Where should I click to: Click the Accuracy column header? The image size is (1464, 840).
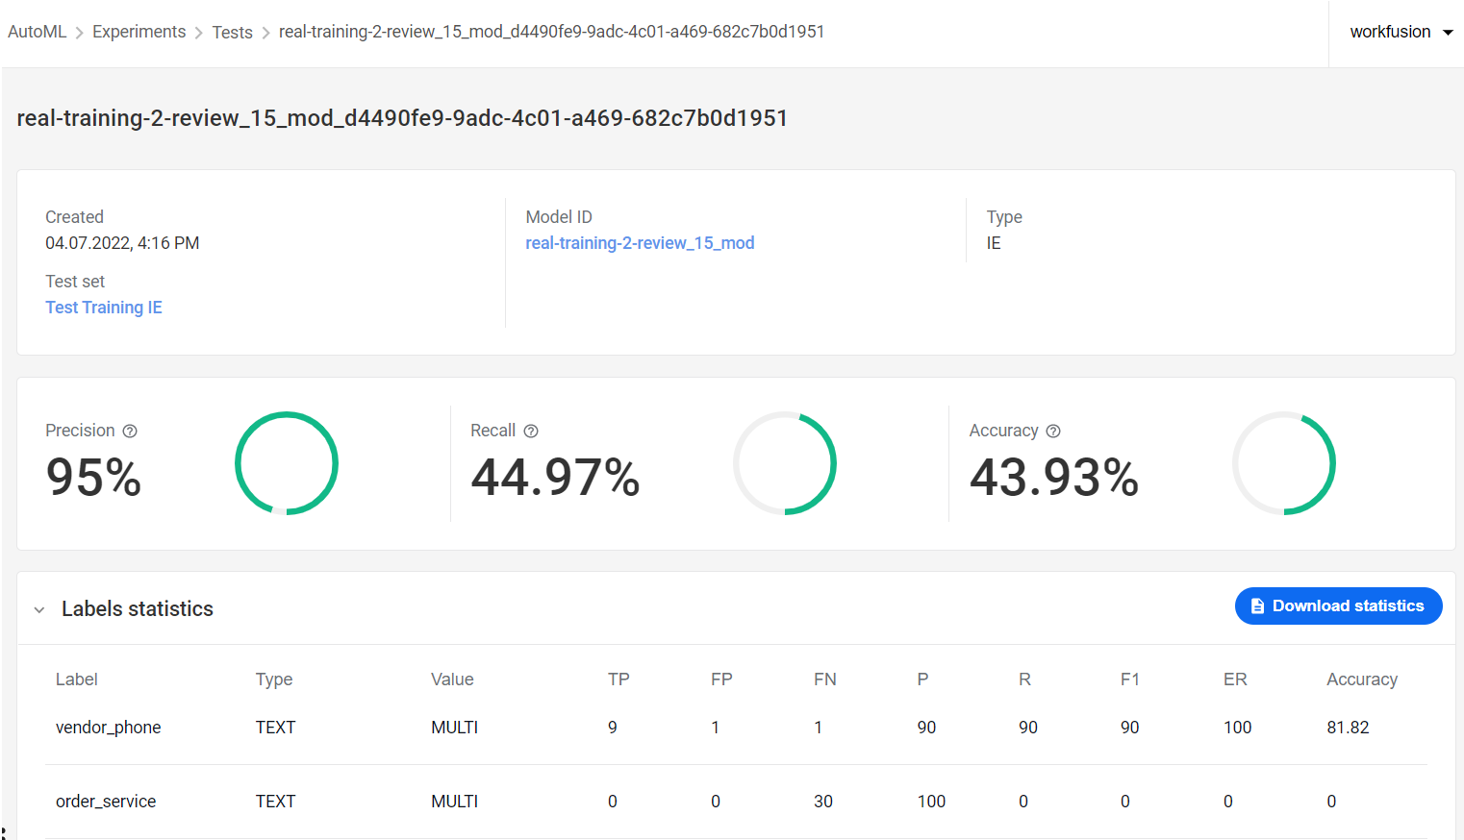click(x=1362, y=679)
